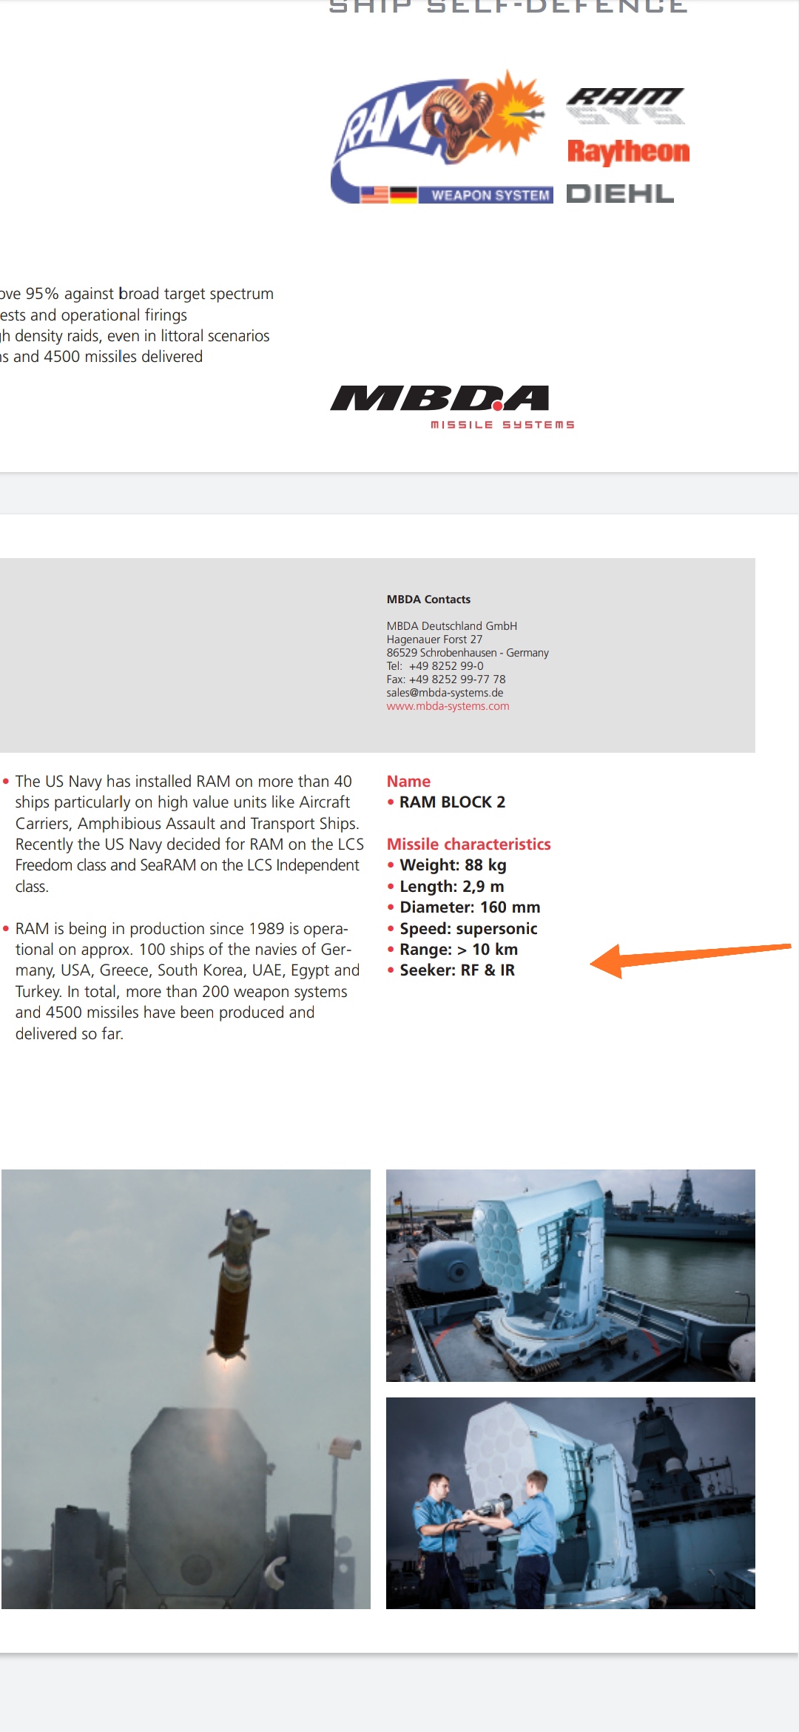Screen dimensions: 799x1732
Task: Select the sales@mbda-systems.de email address
Action: (x=445, y=693)
